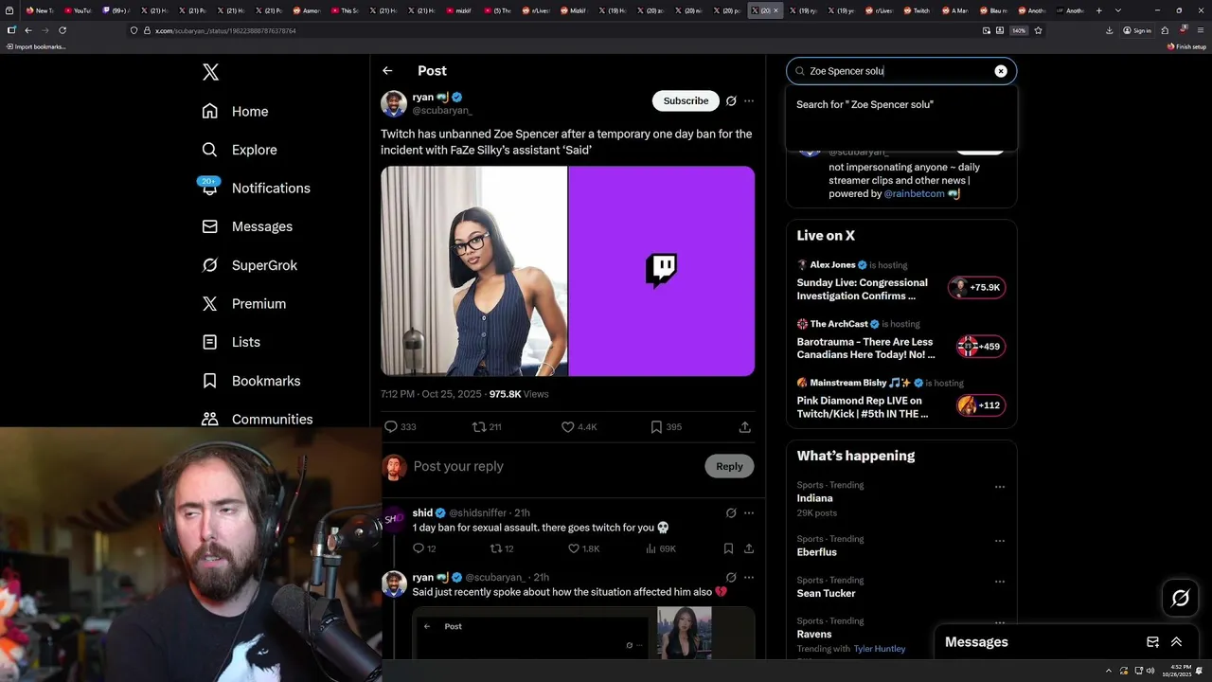Click the Reply button
The width and height of the screenshot is (1212, 682).
coord(729,466)
